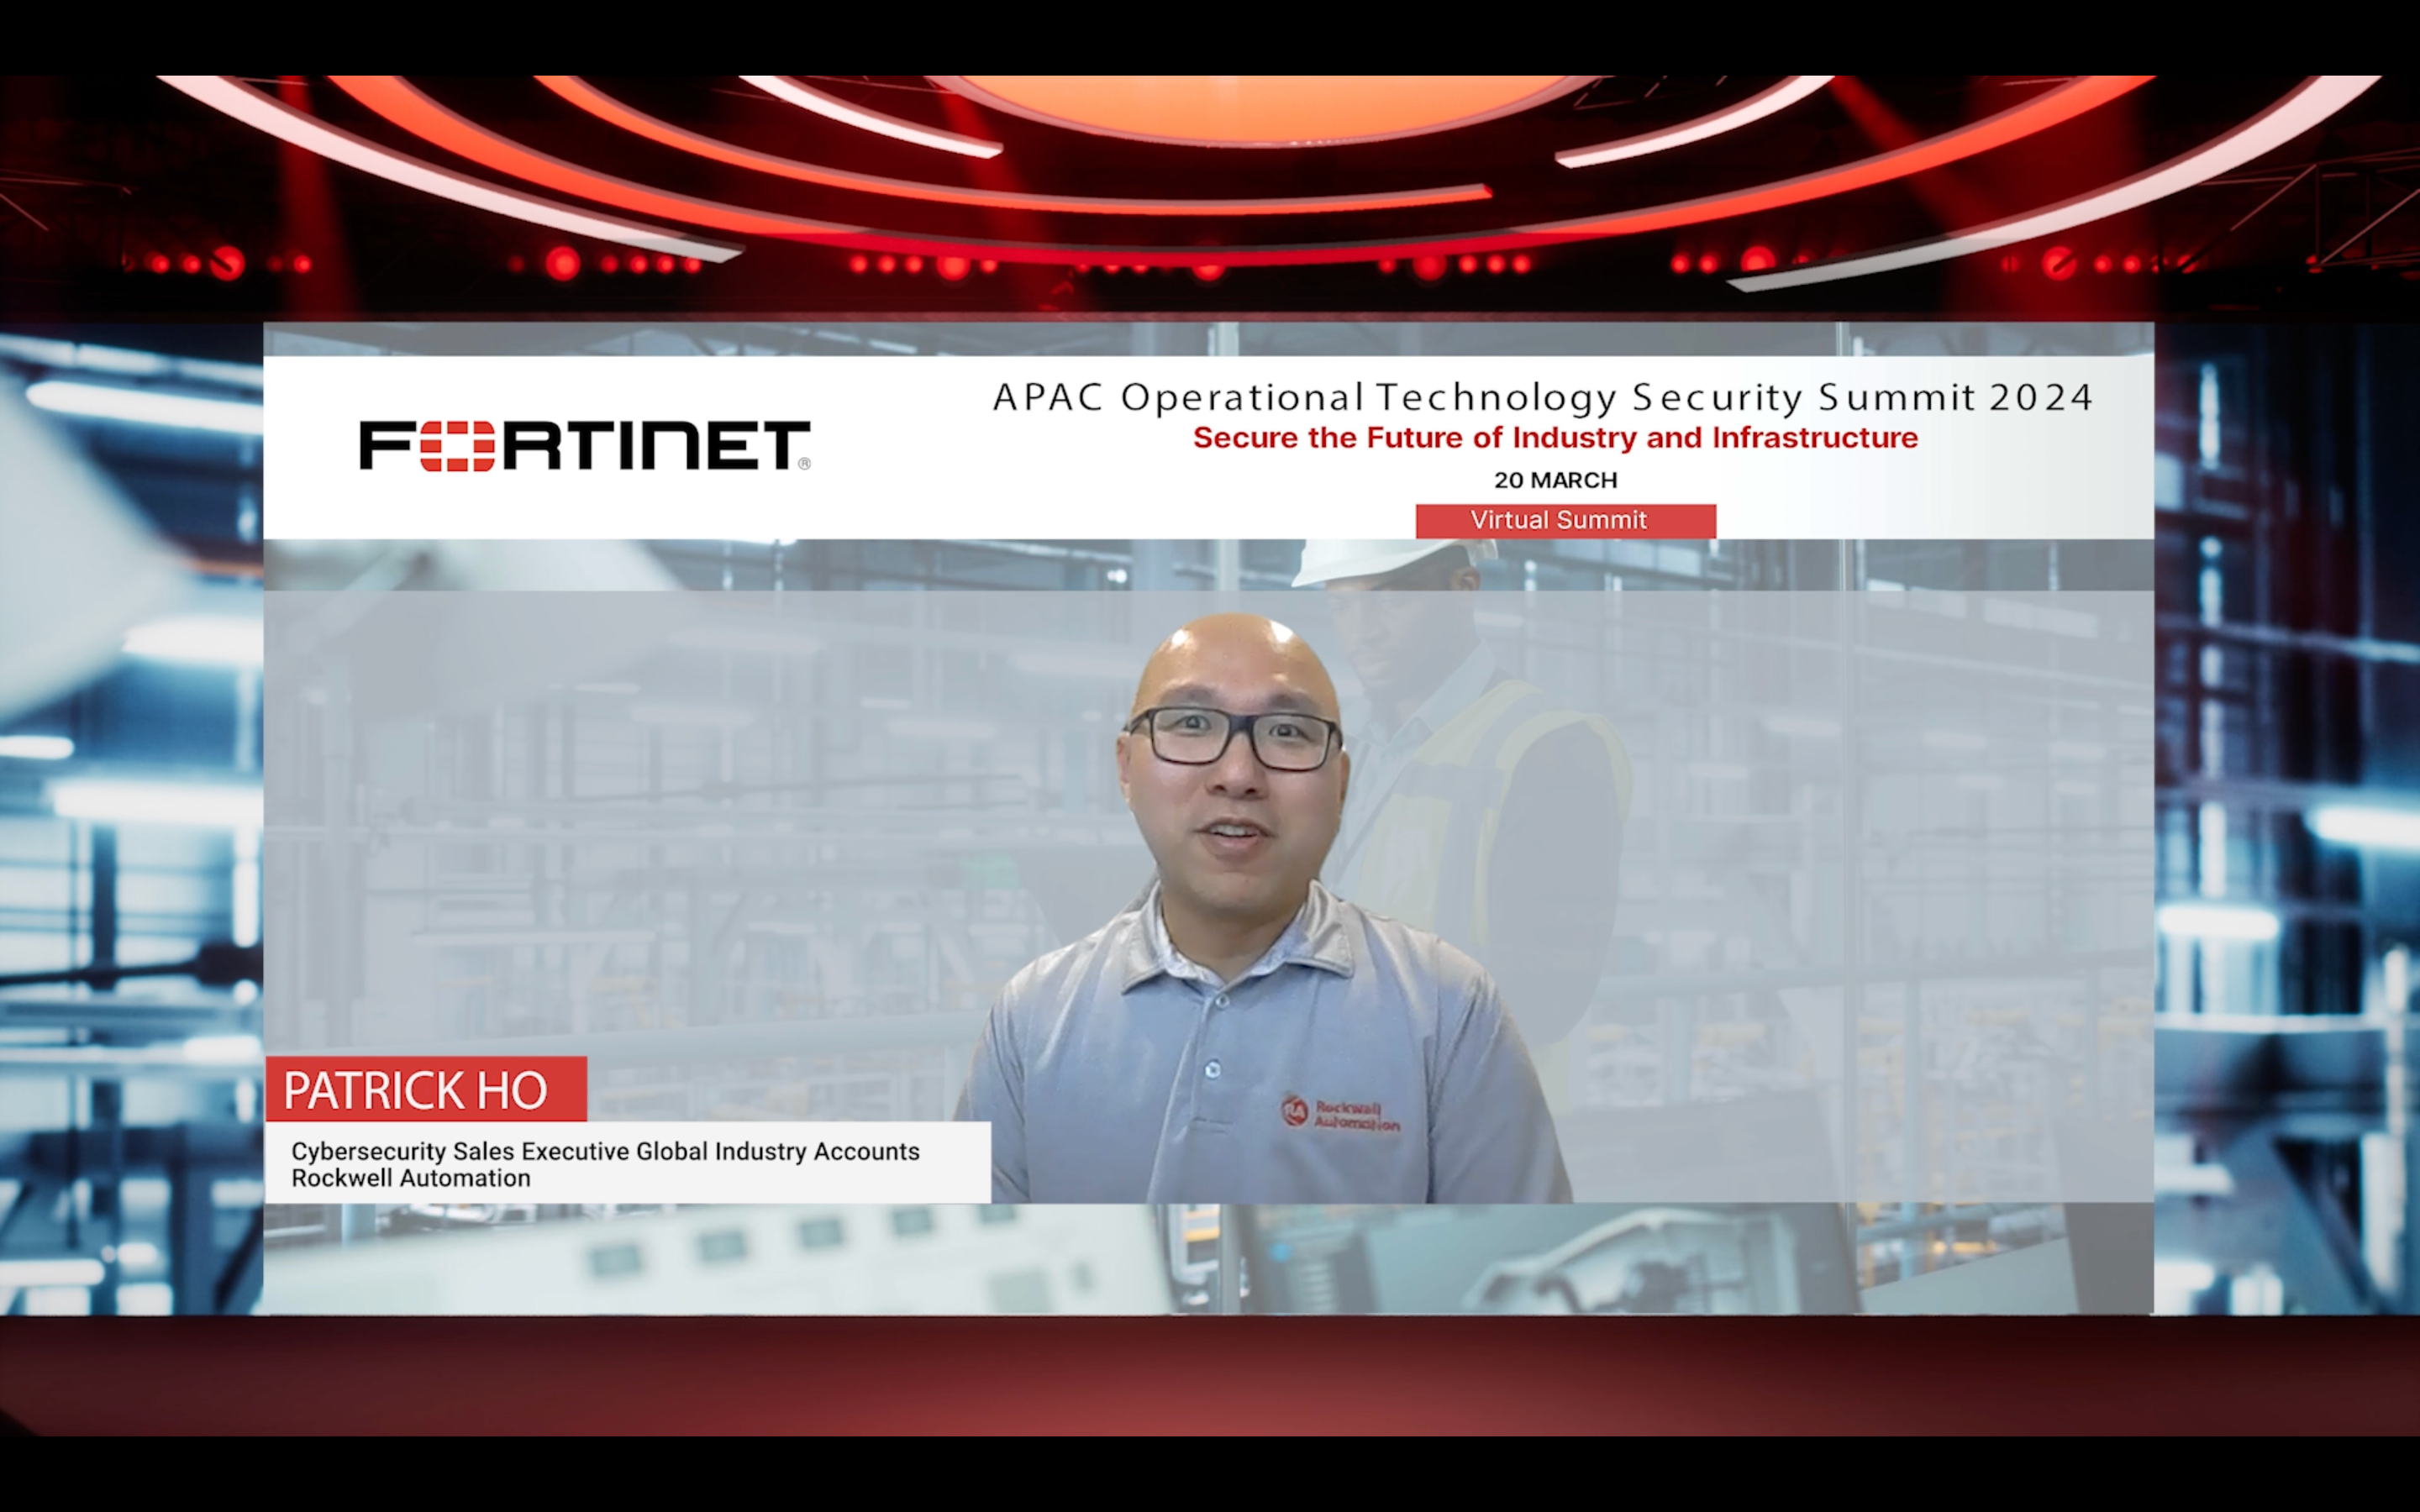Click the background worker in safety vest
The image size is (2420, 1512).
[x=1480, y=800]
